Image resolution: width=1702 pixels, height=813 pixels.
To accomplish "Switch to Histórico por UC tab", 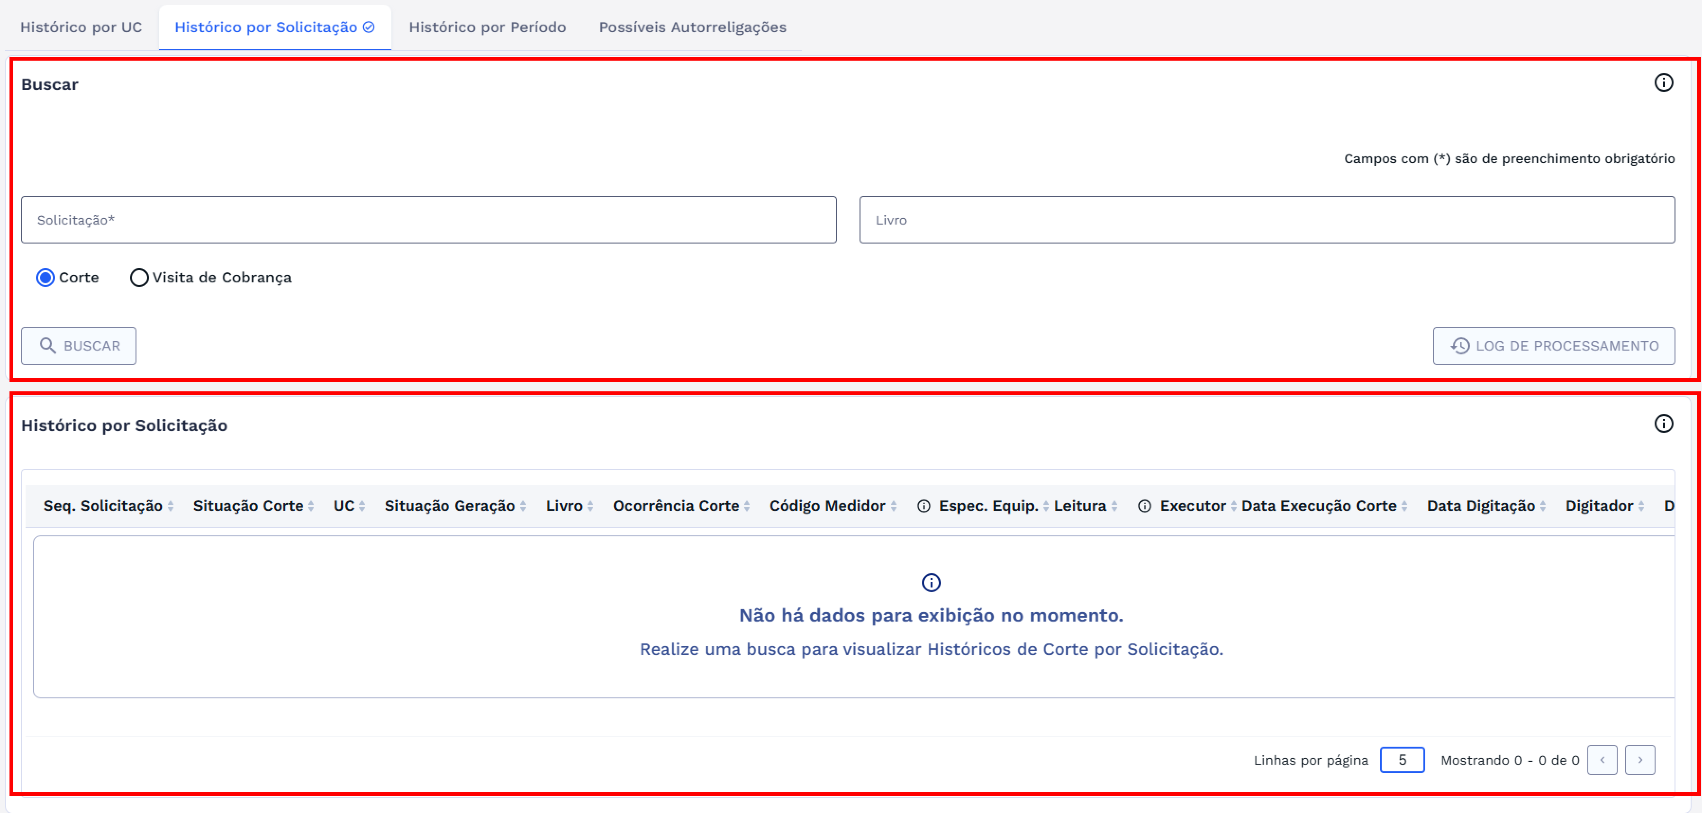I will (81, 27).
